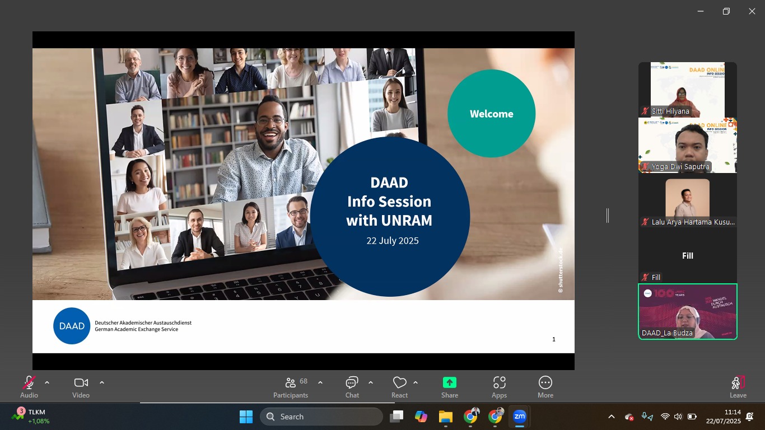Screen dimensions: 765x430
Task: Click Sitti Hilyana's video tile
Action: tap(688, 90)
